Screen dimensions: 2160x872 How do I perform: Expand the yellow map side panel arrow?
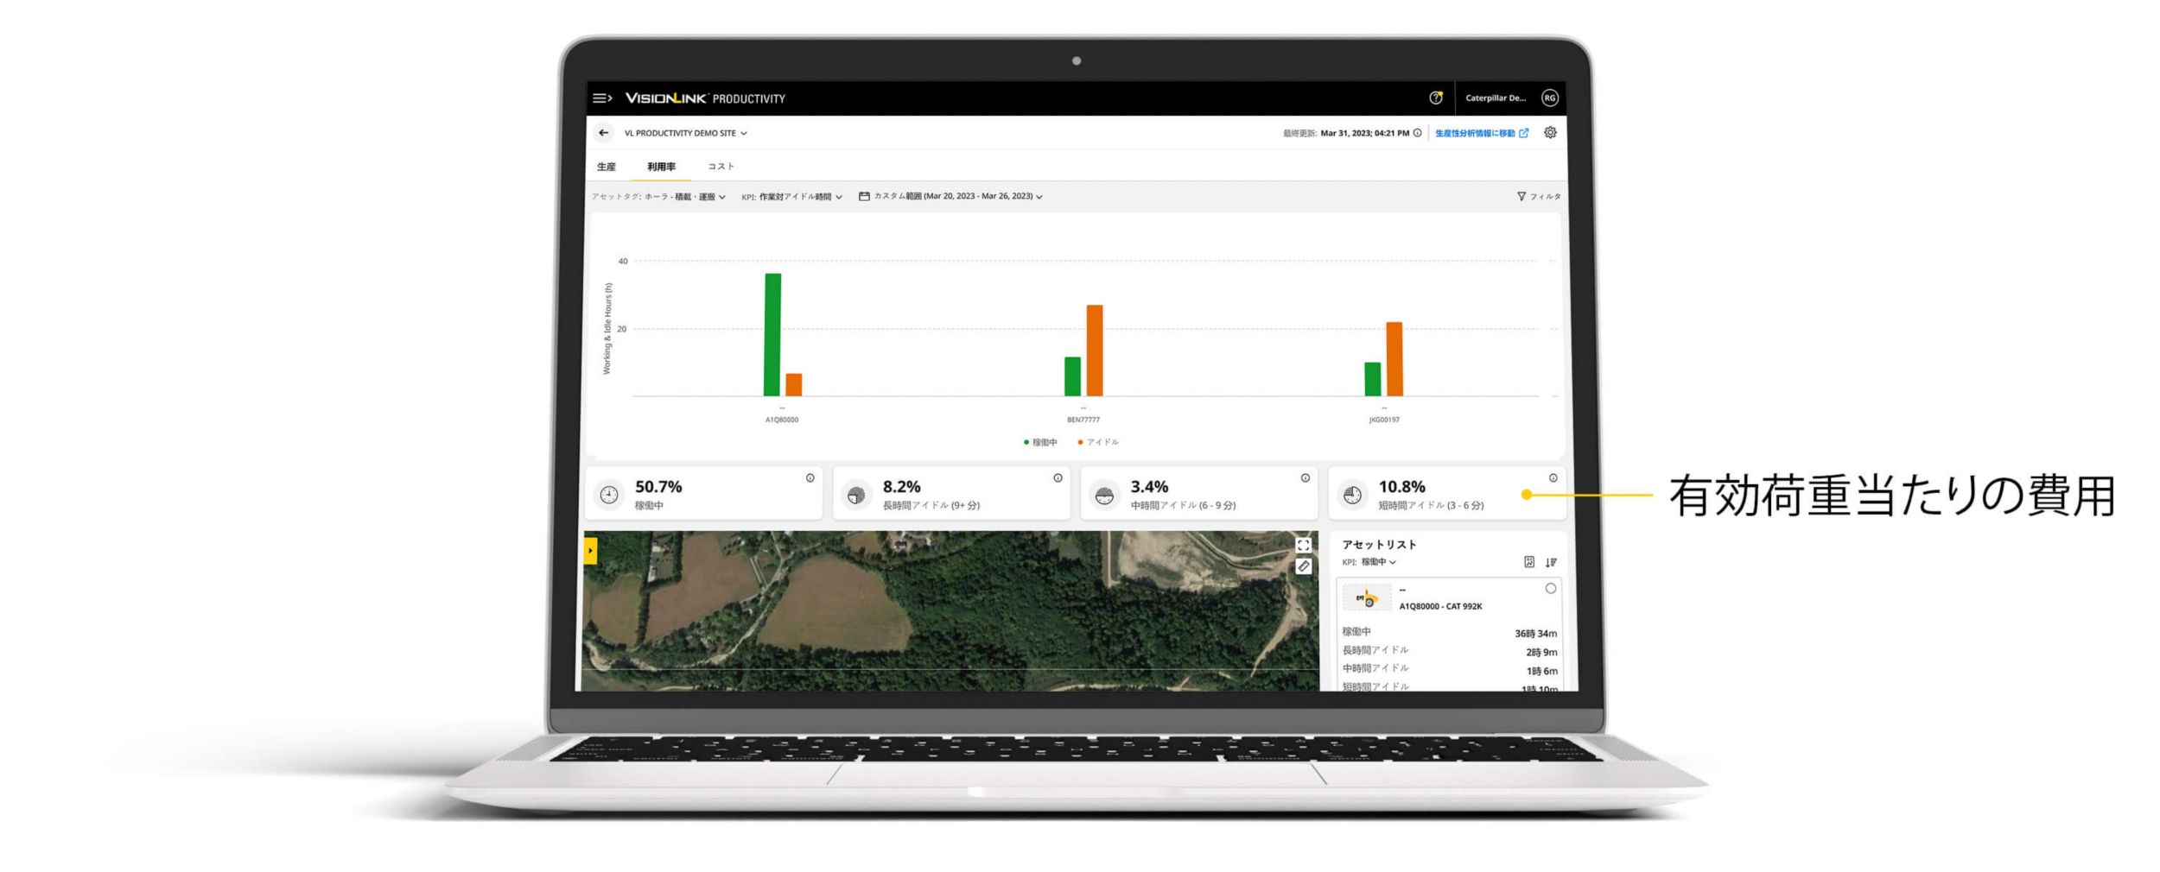coord(590,551)
